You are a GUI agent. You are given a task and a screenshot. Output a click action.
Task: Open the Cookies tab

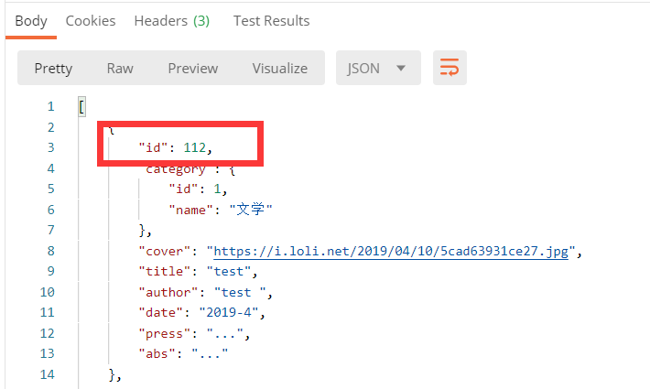[91, 20]
